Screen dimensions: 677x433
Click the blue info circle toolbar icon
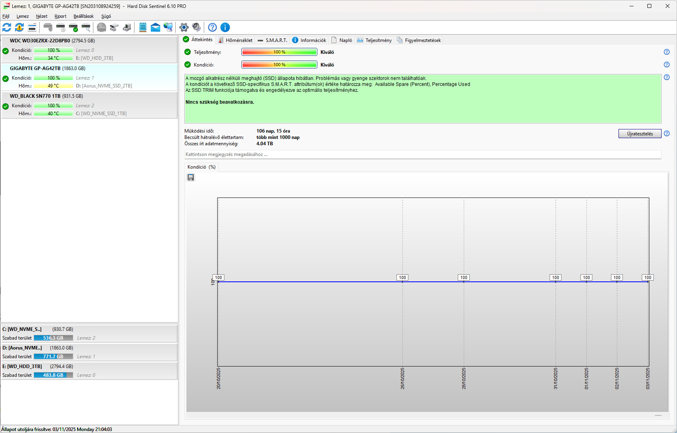(225, 27)
